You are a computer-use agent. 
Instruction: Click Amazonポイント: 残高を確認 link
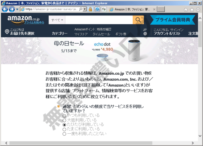(93, 29)
